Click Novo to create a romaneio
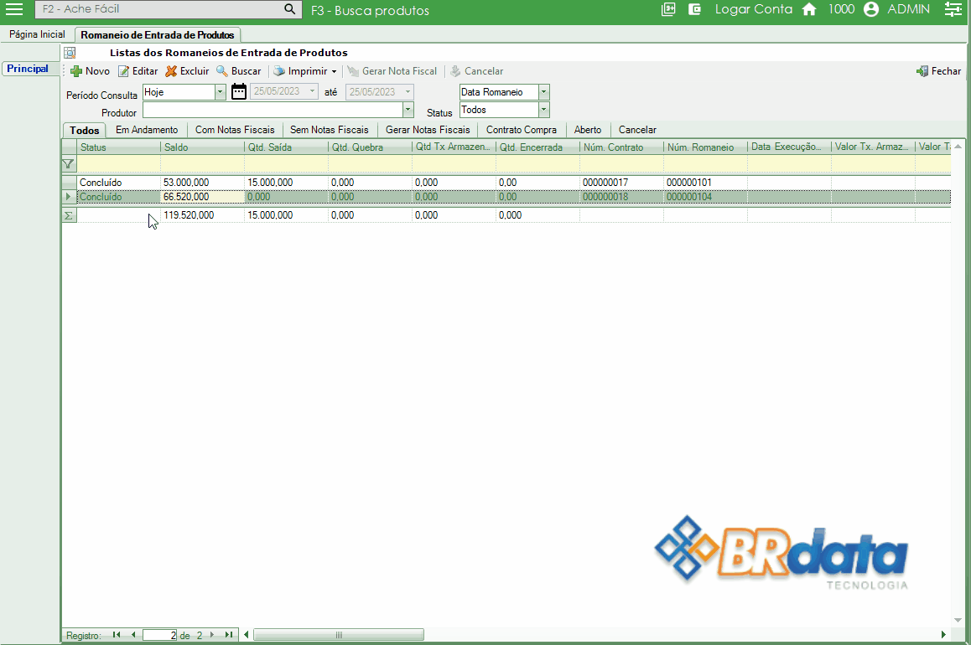 click(90, 71)
